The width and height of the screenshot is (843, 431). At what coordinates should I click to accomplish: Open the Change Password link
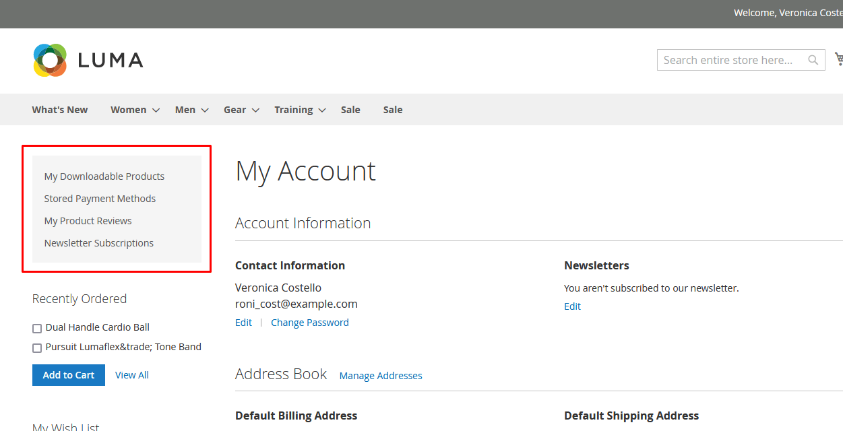(310, 323)
